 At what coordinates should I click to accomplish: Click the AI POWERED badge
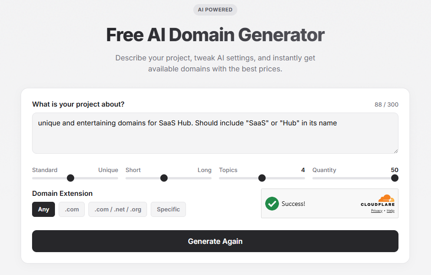(215, 10)
